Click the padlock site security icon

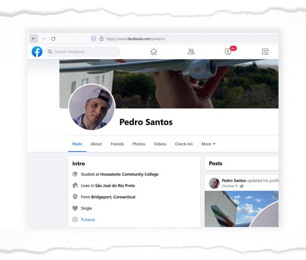(x=101, y=39)
